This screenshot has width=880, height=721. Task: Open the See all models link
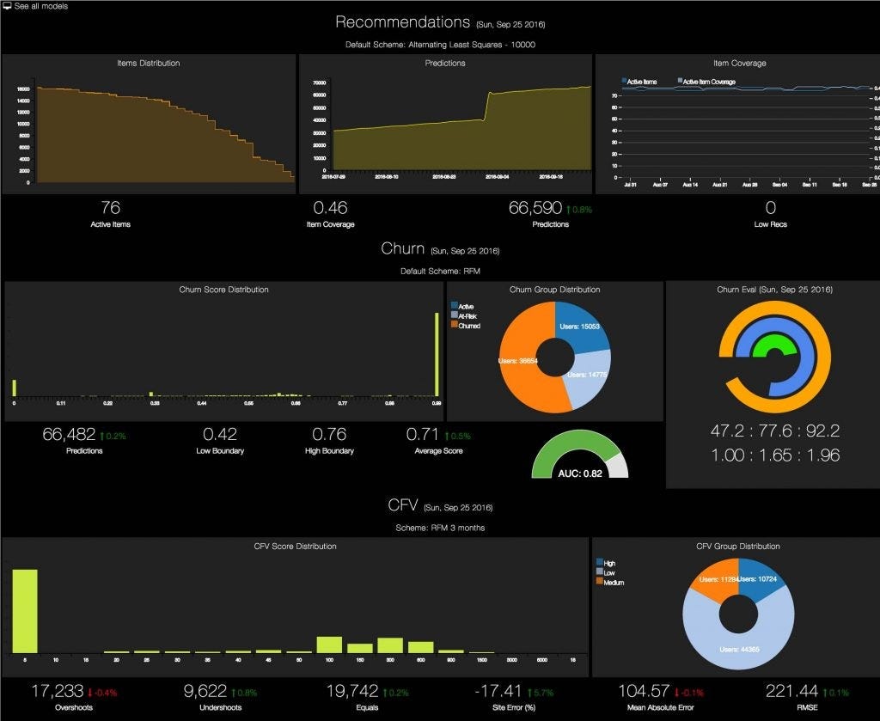click(x=41, y=6)
